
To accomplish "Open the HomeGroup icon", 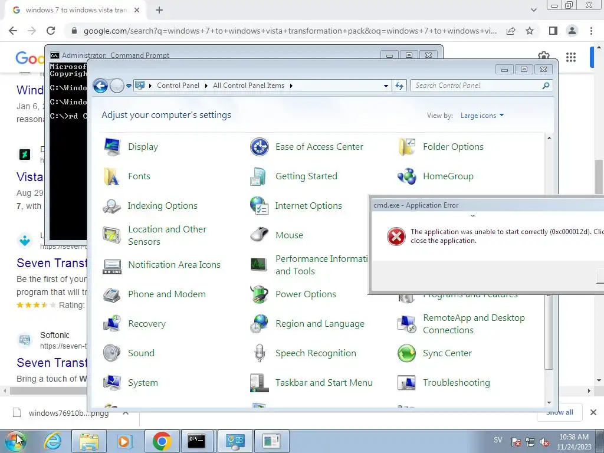I will pyautogui.click(x=407, y=176).
